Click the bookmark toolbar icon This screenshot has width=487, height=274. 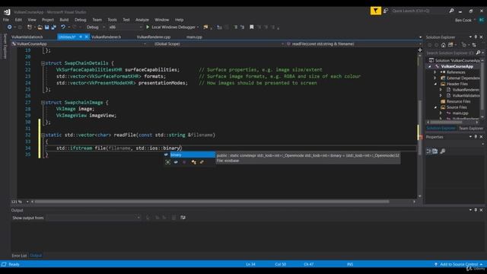252,27
